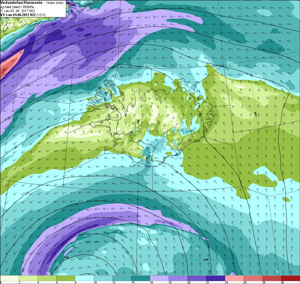Choose the dark teal 14–16 m/s legend swatch
The width and height of the screenshot is (300, 284).
point(141,278)
